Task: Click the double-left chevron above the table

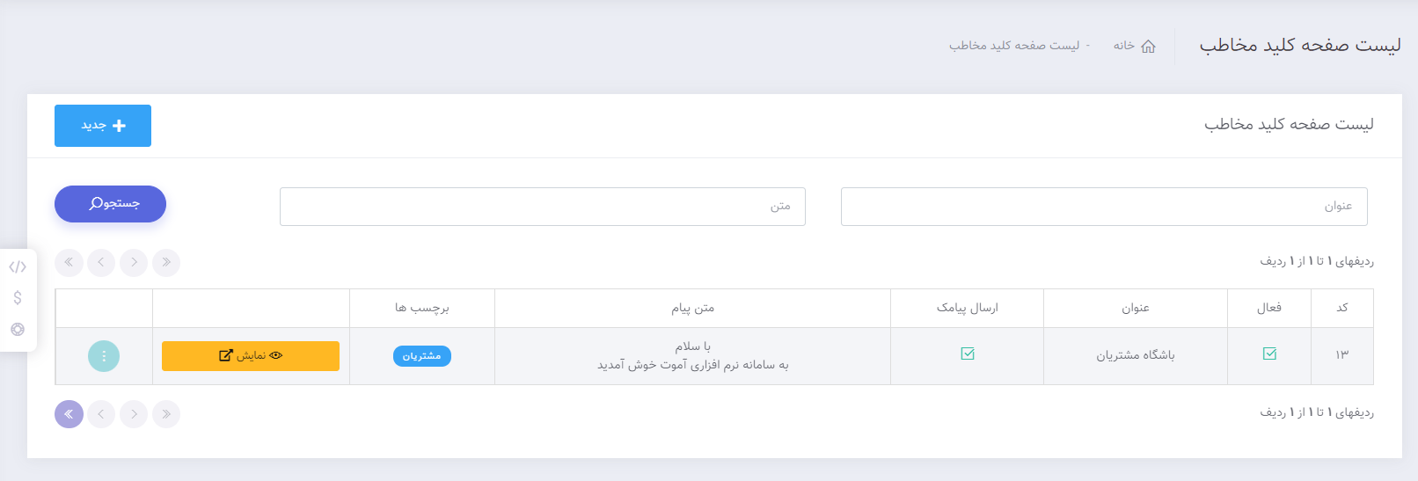Action: point(69,263)
